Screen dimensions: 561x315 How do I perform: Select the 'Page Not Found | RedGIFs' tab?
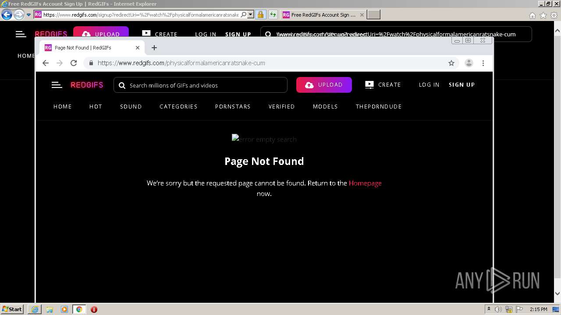click(92, 48)
